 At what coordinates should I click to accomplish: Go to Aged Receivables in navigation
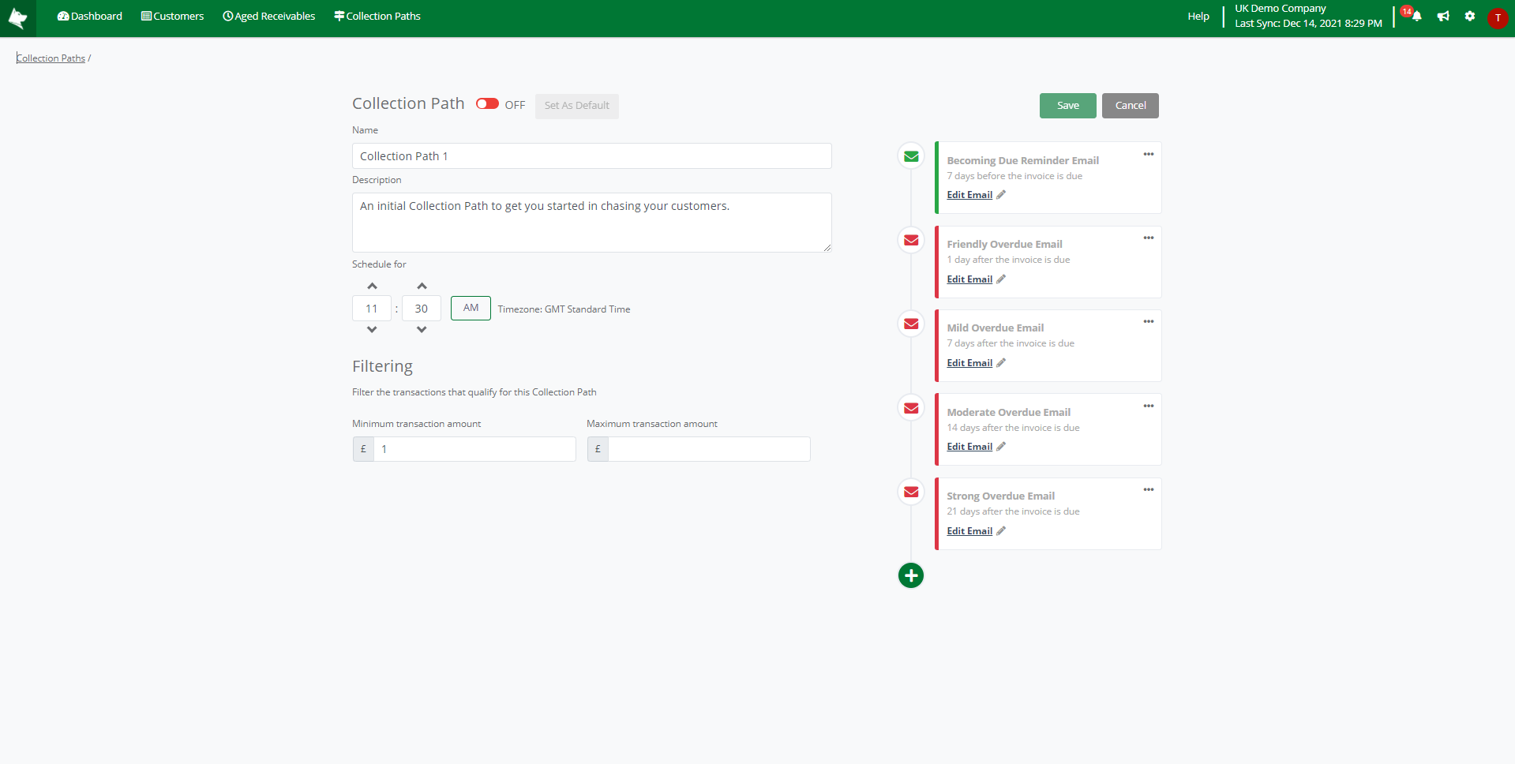point(268,17)
